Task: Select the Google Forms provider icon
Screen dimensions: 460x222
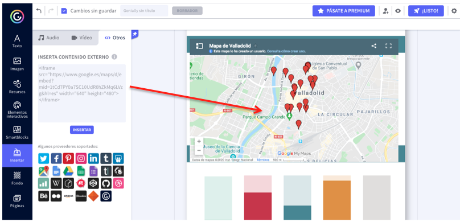Action: [93, 171]
